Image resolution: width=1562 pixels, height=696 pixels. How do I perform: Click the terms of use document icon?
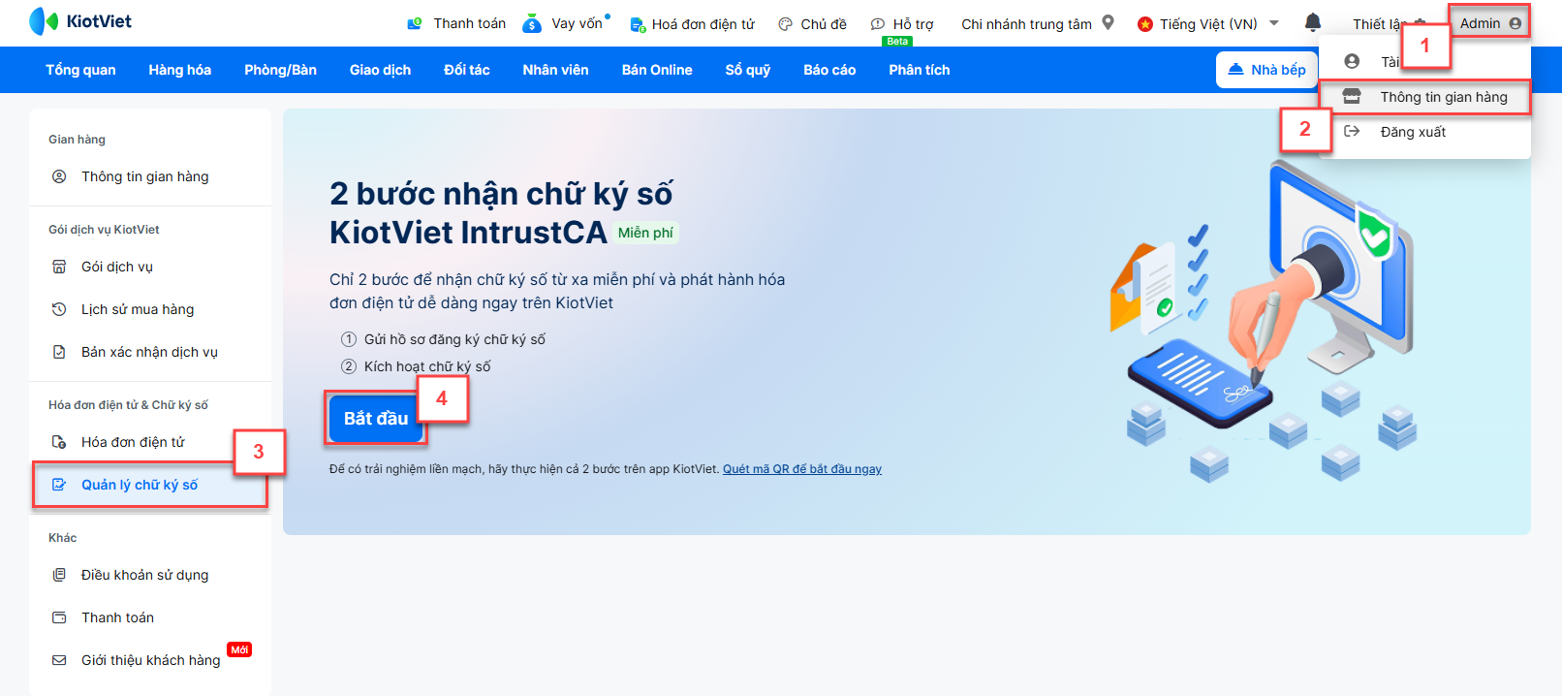59,575
